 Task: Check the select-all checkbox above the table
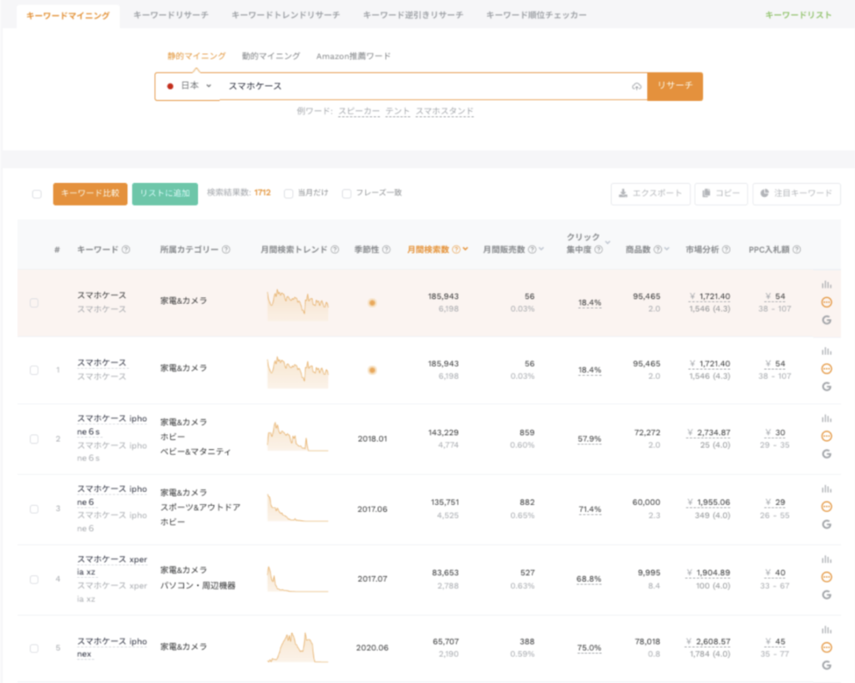(x=37, y=195)
